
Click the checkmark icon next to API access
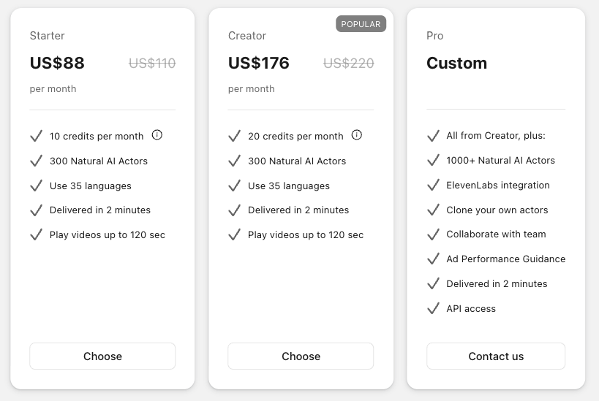tap(433, 308)
